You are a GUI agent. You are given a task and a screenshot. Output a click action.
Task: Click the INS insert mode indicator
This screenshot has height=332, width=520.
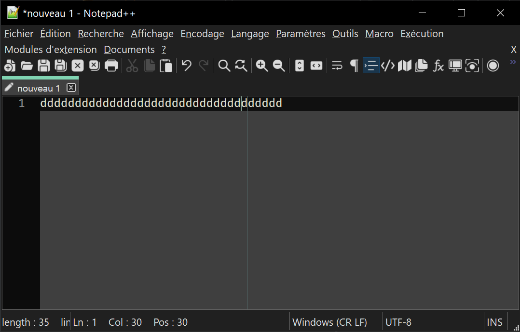pyautogui.click(x=494, y=322)
